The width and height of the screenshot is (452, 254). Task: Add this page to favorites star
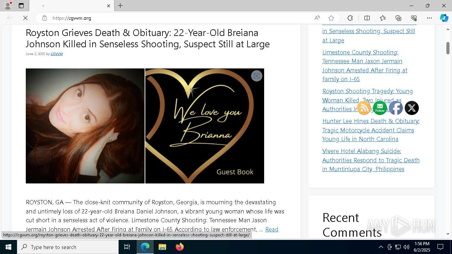click(331, 18)
